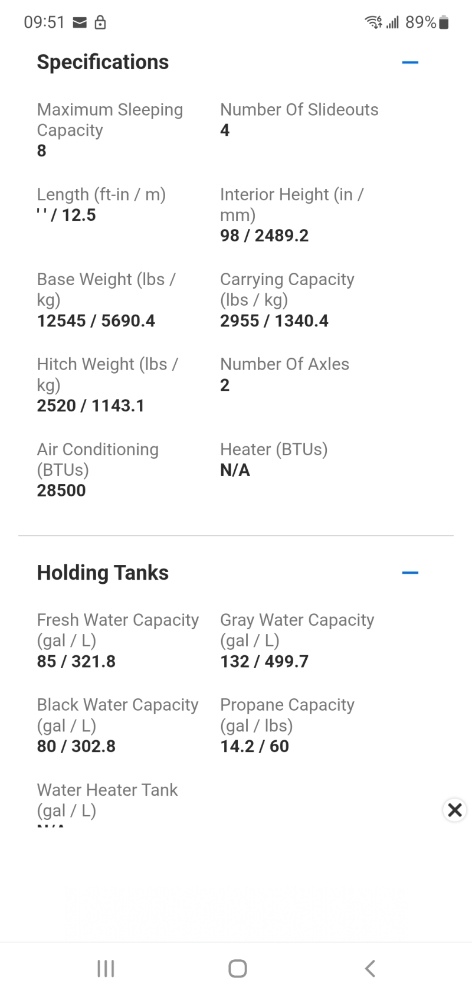Tap the Specifications heading
This screenshot has width=472, height=997.
coord(103,62)
